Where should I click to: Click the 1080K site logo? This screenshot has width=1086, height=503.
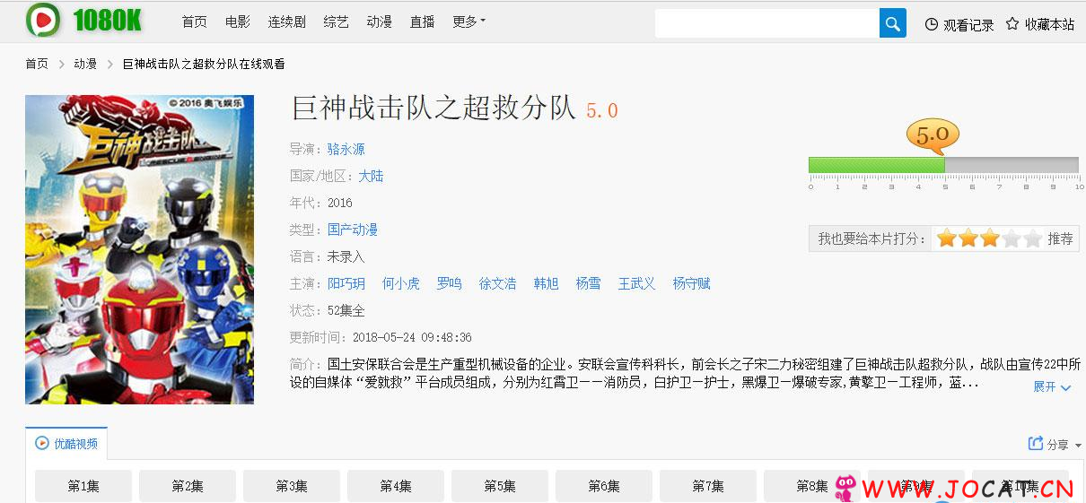point(83,21)
